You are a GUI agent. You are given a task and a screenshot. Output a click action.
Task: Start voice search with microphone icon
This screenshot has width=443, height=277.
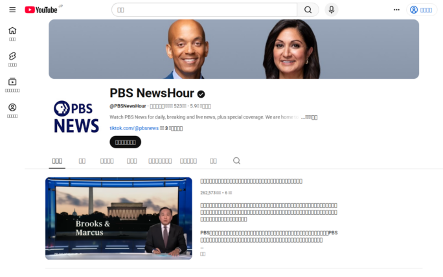coord(332,10)
